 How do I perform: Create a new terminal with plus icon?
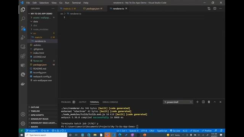(197, 102)
